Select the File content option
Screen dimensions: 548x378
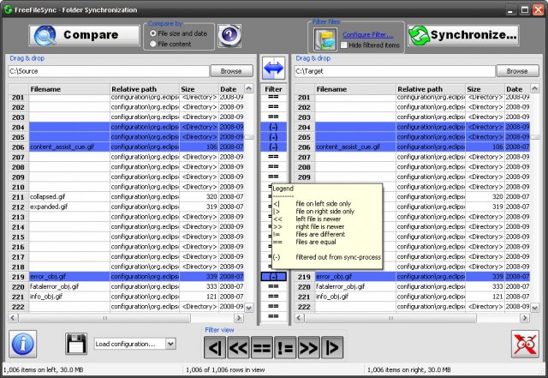click(170, 44)
